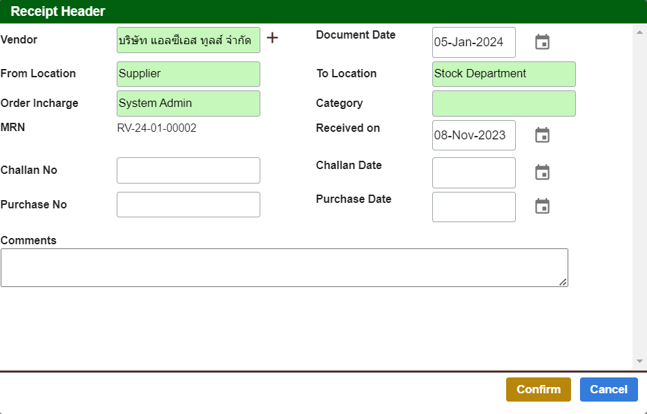This screenshot has height=414, width=647.
Task: Open the Received on calendar picker
Action: tap(542, 135)
